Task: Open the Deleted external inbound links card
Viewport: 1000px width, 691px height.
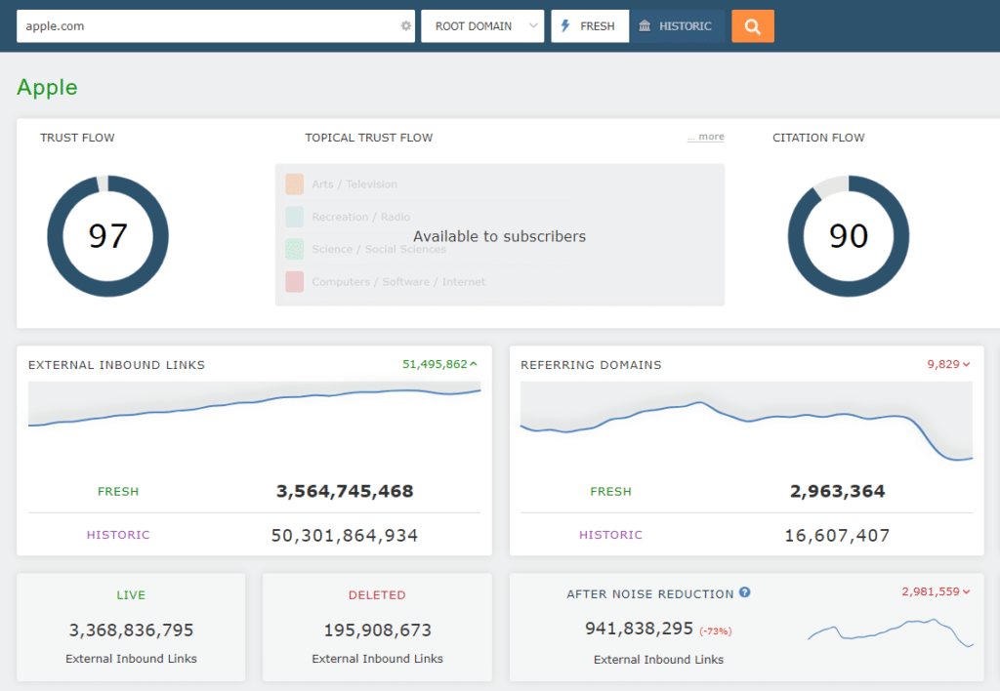Action: click(377, 627)
